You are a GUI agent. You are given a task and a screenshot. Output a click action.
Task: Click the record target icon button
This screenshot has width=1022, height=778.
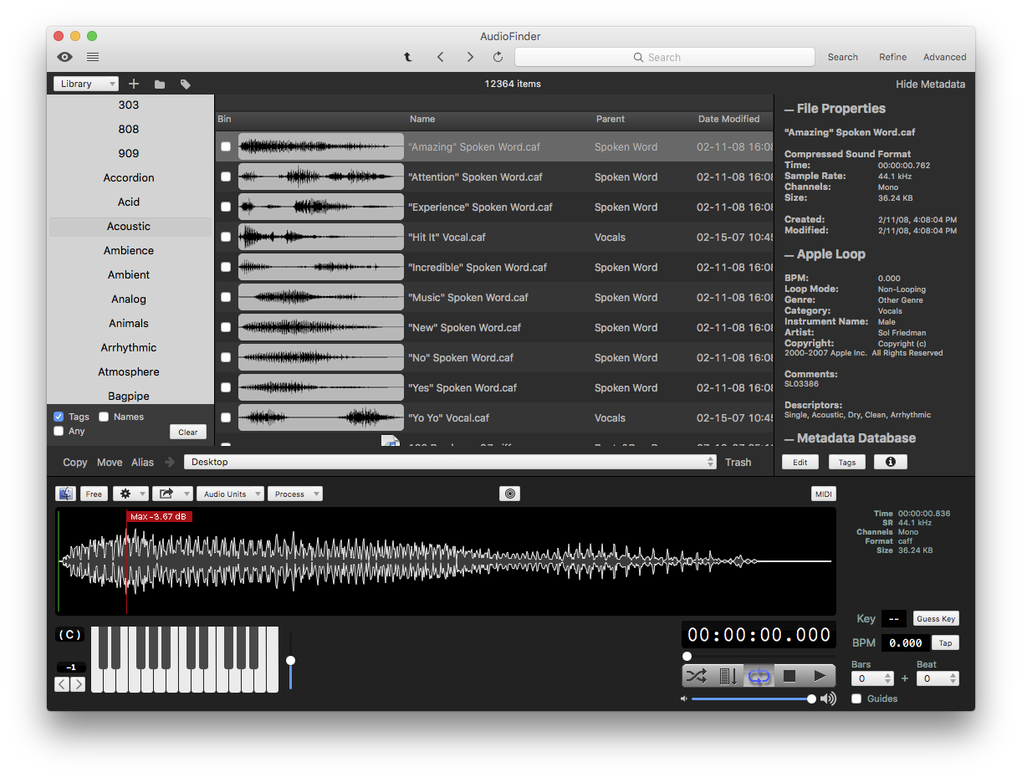point(510,494)
